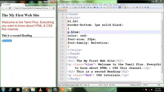Click the Close file toolbar icon
This screenshot has height=92, width=164.
click(x=70, y=7)
